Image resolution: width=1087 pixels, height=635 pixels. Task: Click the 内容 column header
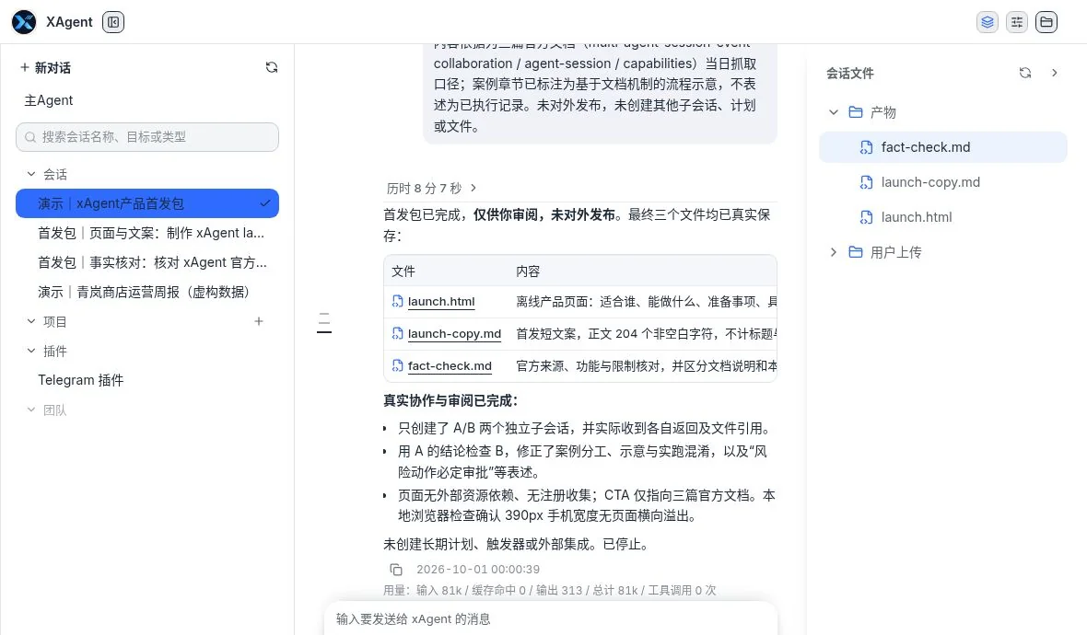528,271
